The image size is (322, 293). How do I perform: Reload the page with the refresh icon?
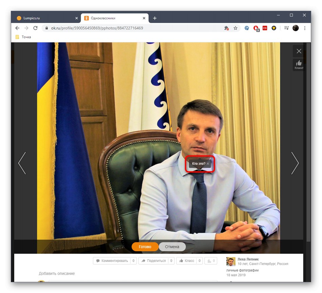point(35,28)
